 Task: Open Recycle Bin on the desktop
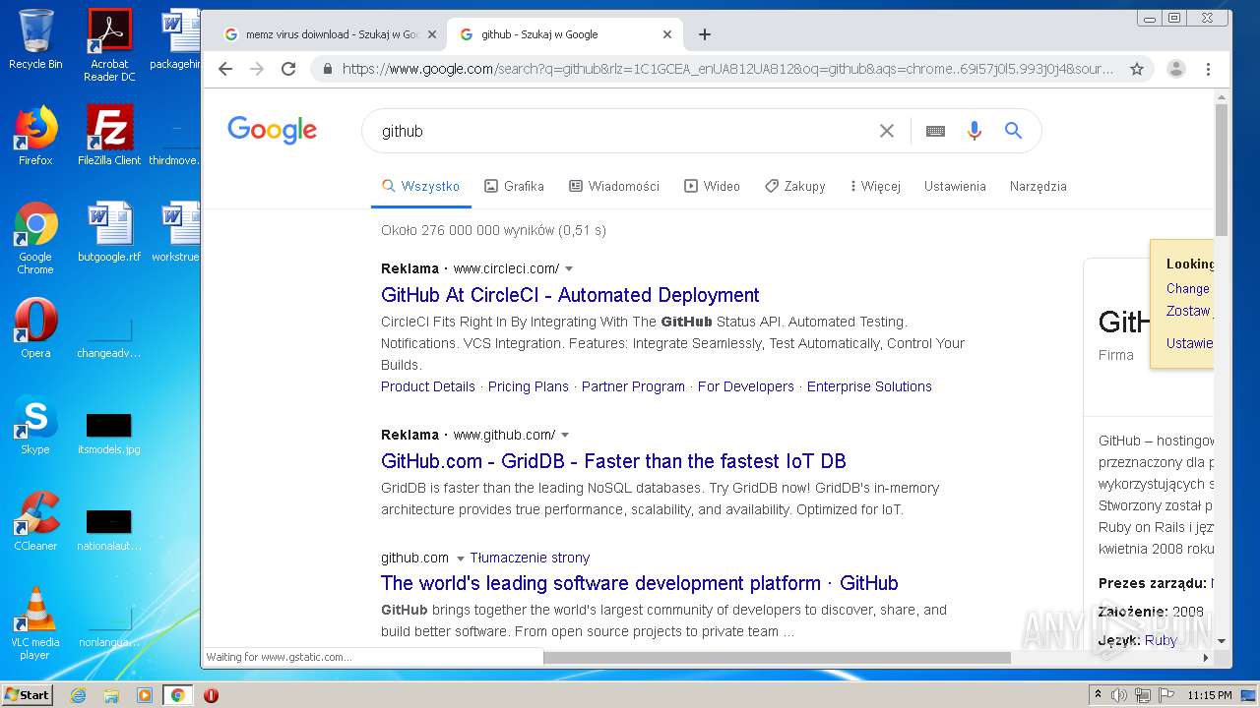[x=35, y=39]
